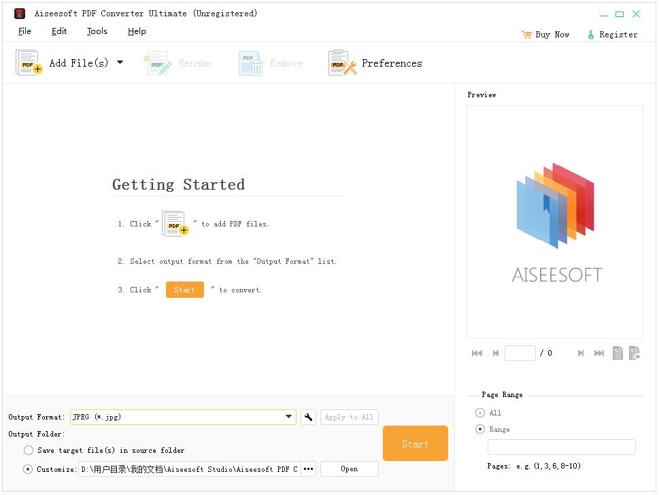Viewport: 659px width, 495px height.
Task: Click the page number input field
Action: pyautogui.click(x=520, y=353)
